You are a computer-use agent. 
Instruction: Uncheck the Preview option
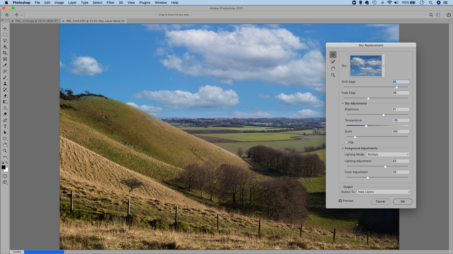pos(340,201)
